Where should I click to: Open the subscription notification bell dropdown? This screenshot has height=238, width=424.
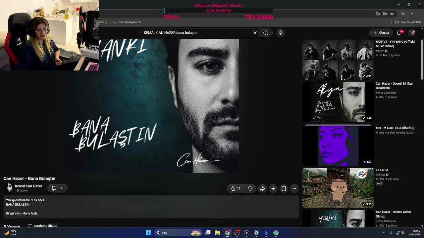[x=58, y=188]
